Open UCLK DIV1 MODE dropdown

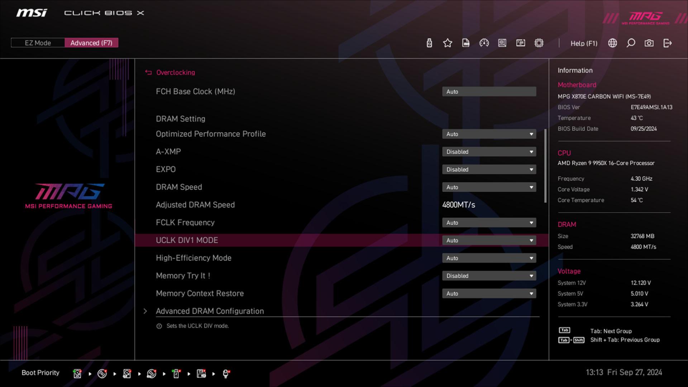[x=489, y=240]
